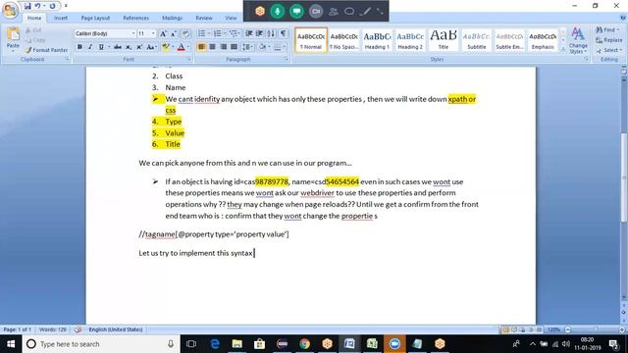
Task: Decrease paragraph indent
Action: pyautogui.click(x=248, y=33)
